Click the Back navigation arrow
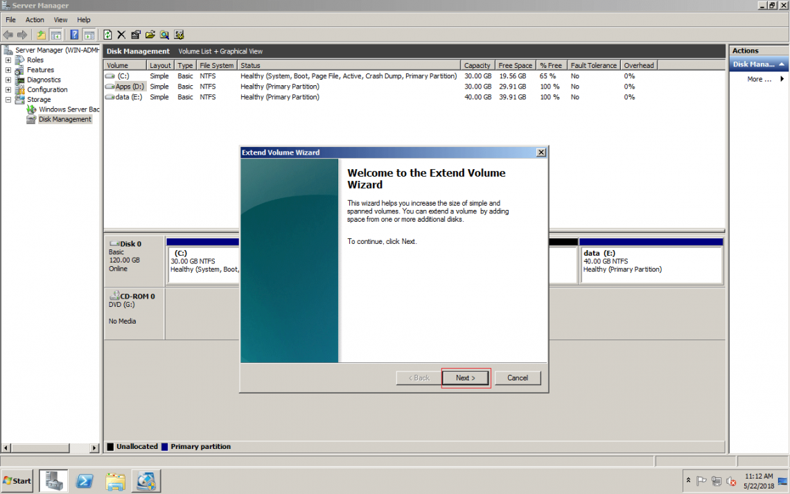 click(x=8, y=35)
